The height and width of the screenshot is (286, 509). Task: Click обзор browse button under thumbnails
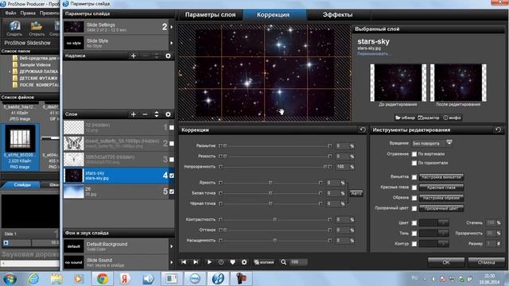click(405, 118)
